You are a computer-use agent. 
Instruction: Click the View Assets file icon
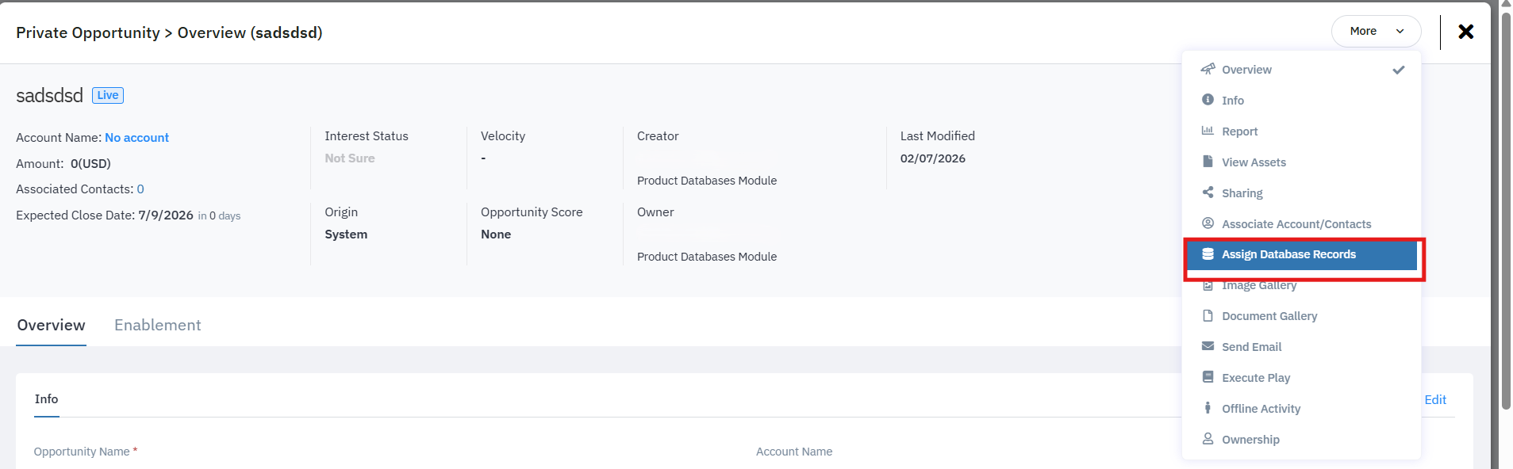click(x=1208, y=162)
